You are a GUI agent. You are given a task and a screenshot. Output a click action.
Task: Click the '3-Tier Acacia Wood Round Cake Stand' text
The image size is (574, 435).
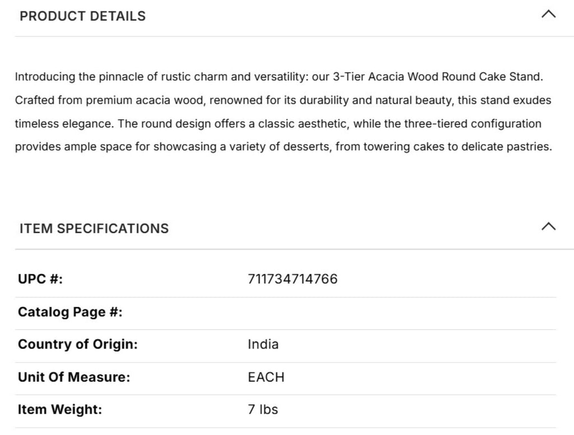[437, 77]
